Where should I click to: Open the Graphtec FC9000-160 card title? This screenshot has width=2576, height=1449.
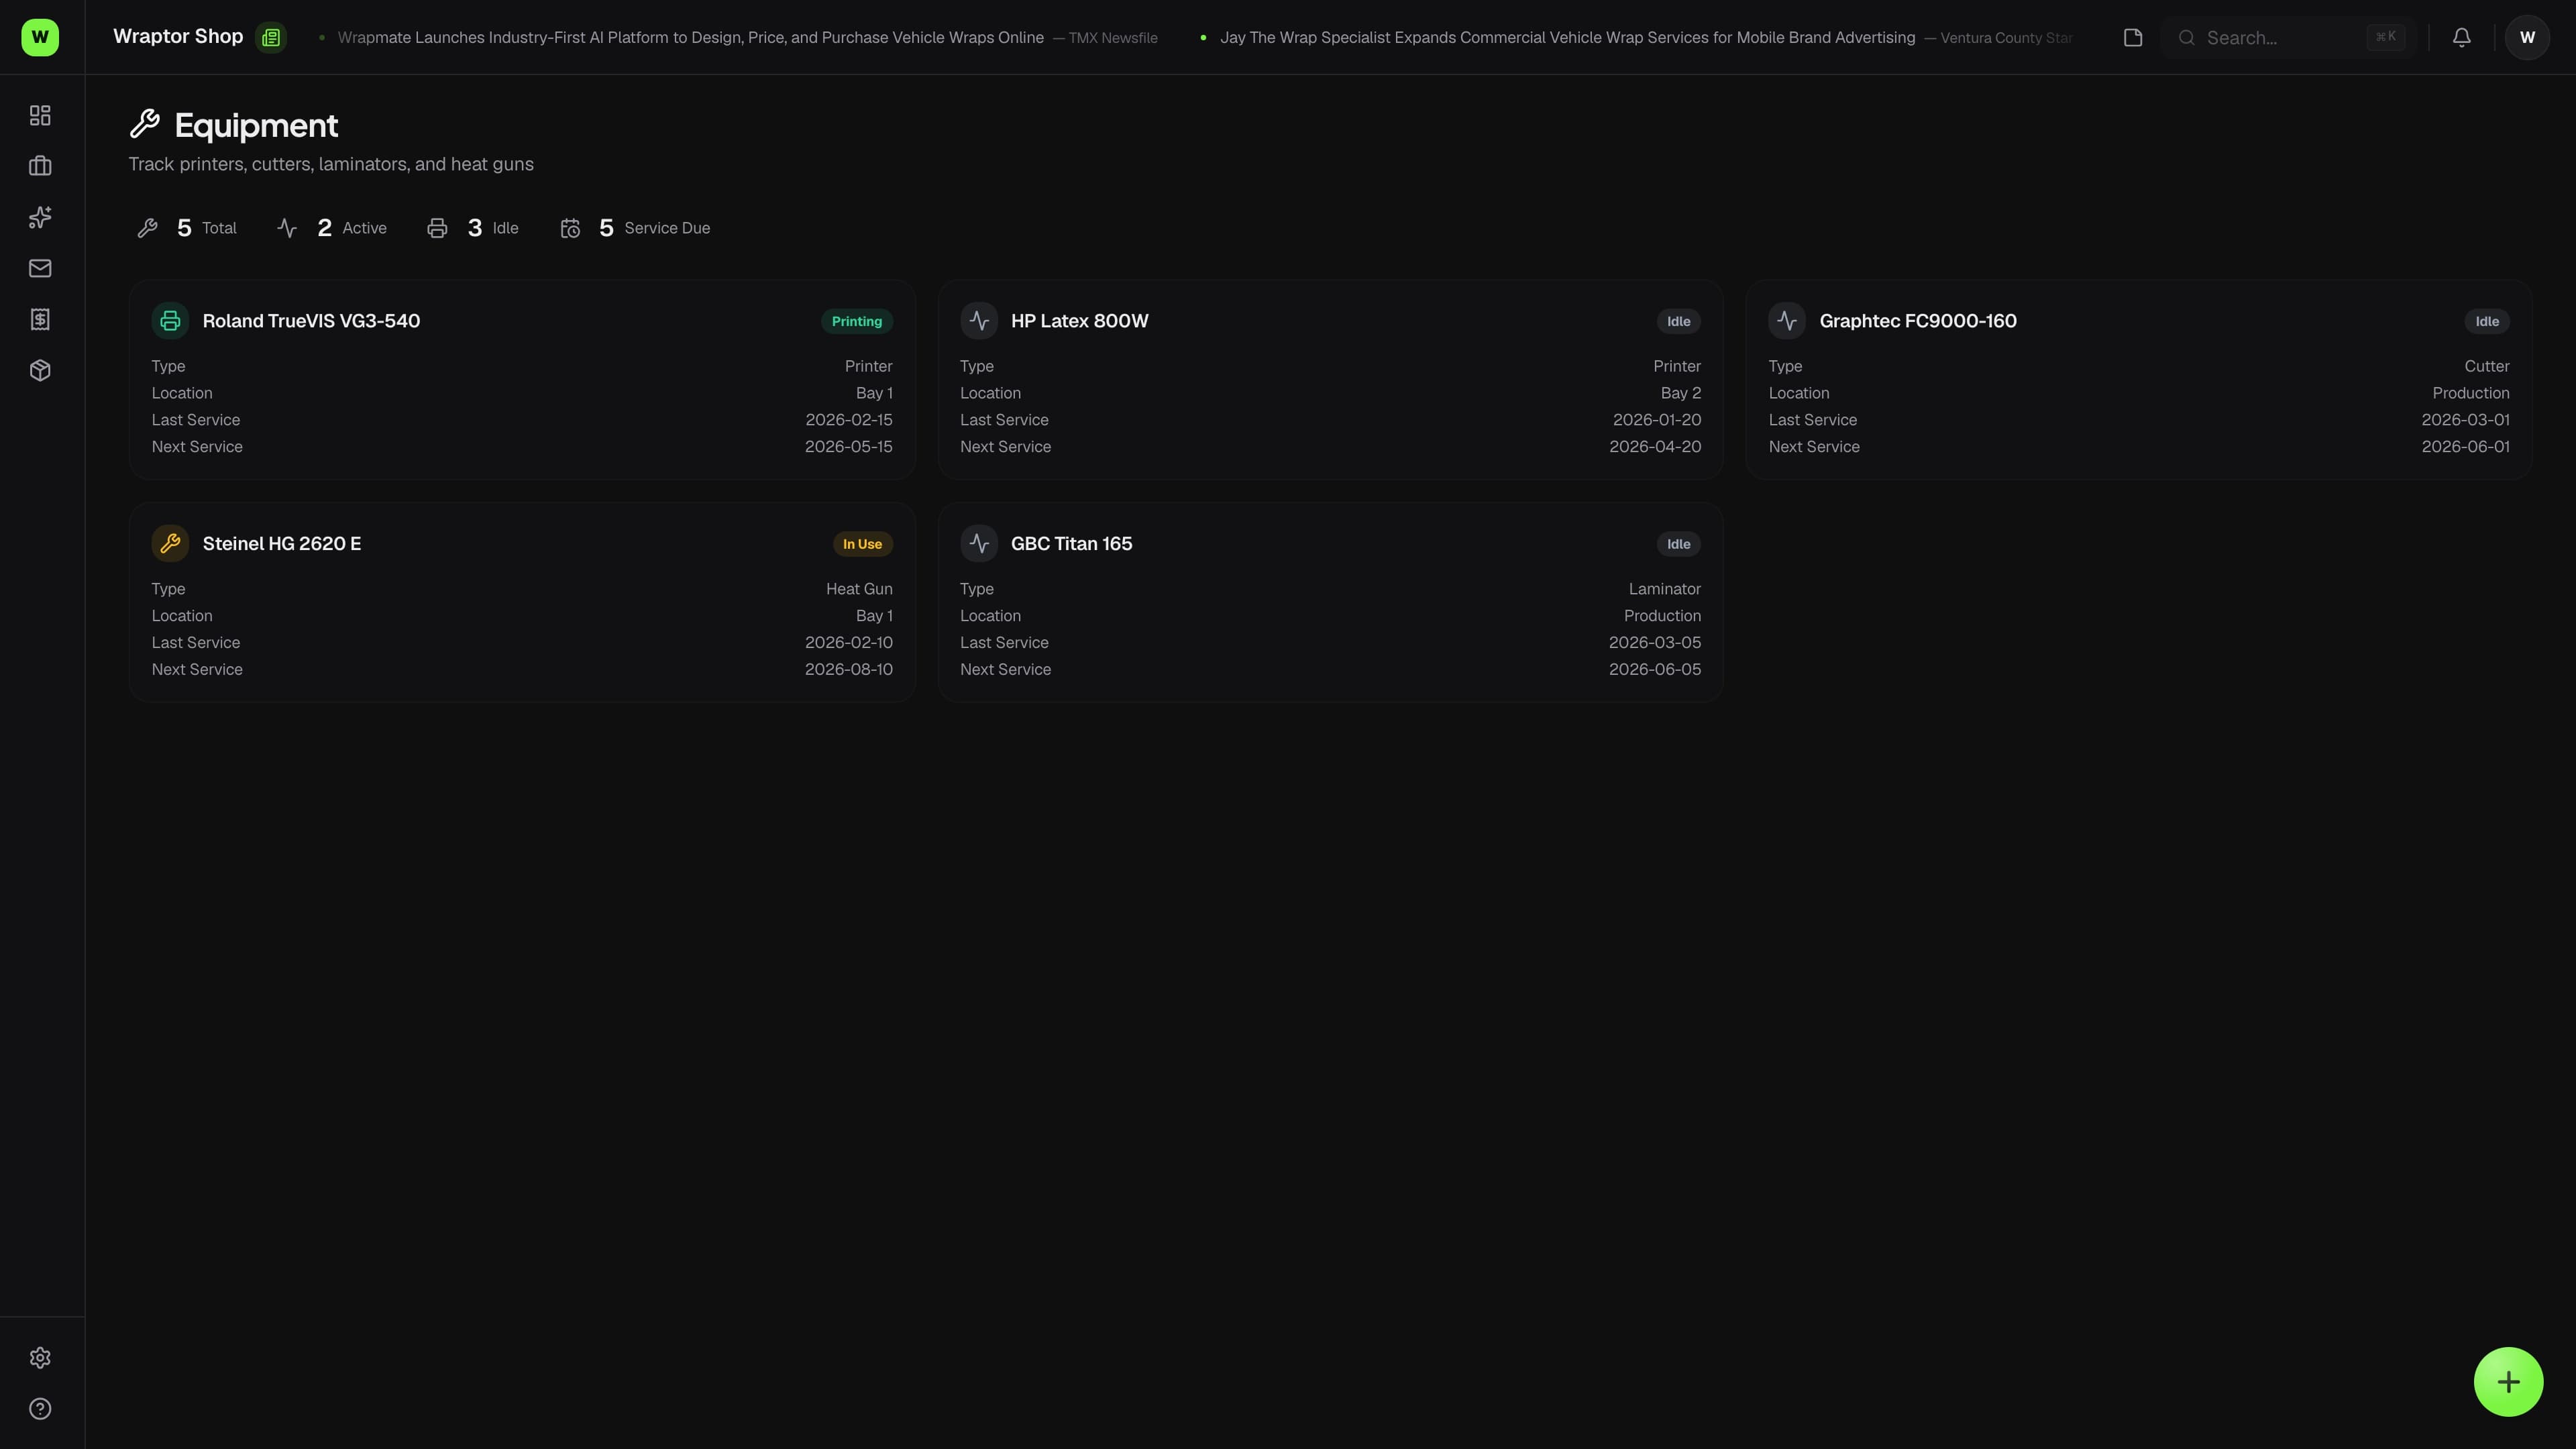pyautogui.click(x=1918, y=321)
